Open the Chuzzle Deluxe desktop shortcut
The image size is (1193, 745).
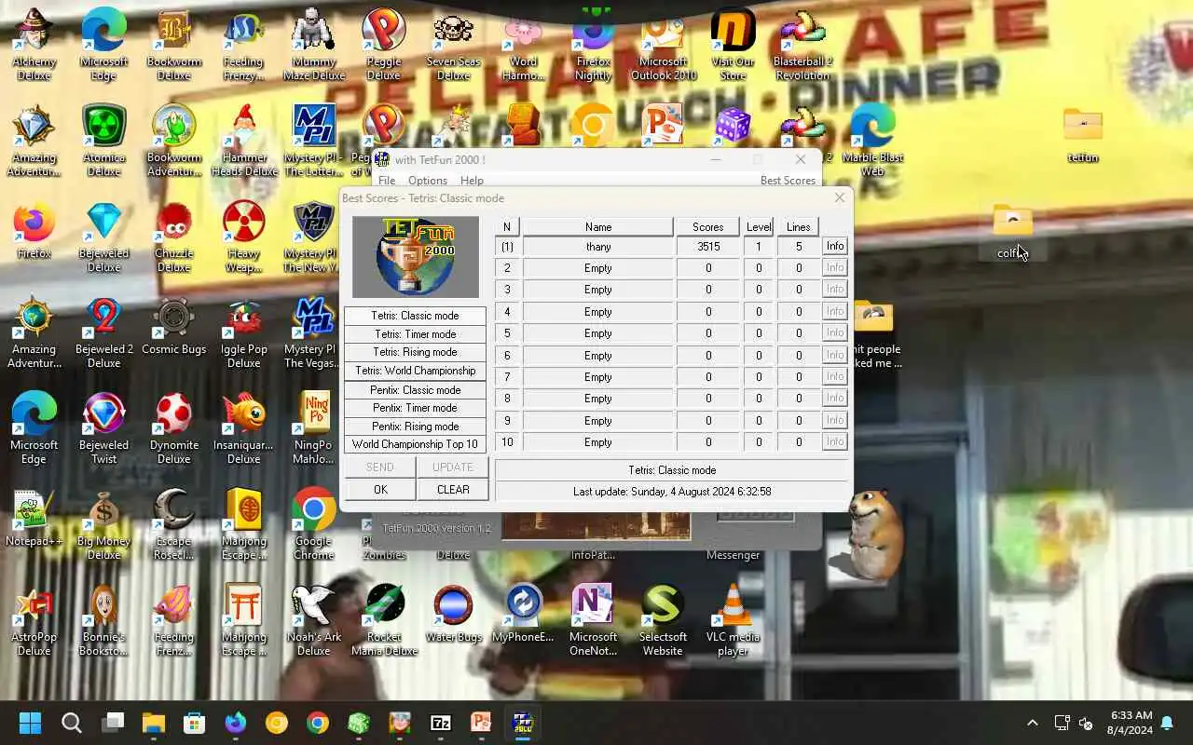tap(174, 237)
